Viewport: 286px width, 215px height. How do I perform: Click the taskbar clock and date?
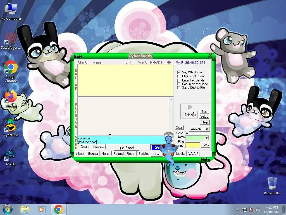(x=271, y=210)
